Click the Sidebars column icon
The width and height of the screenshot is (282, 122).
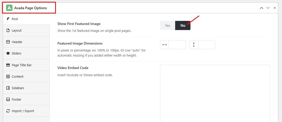pyautogui.click(x=8, y=88)
